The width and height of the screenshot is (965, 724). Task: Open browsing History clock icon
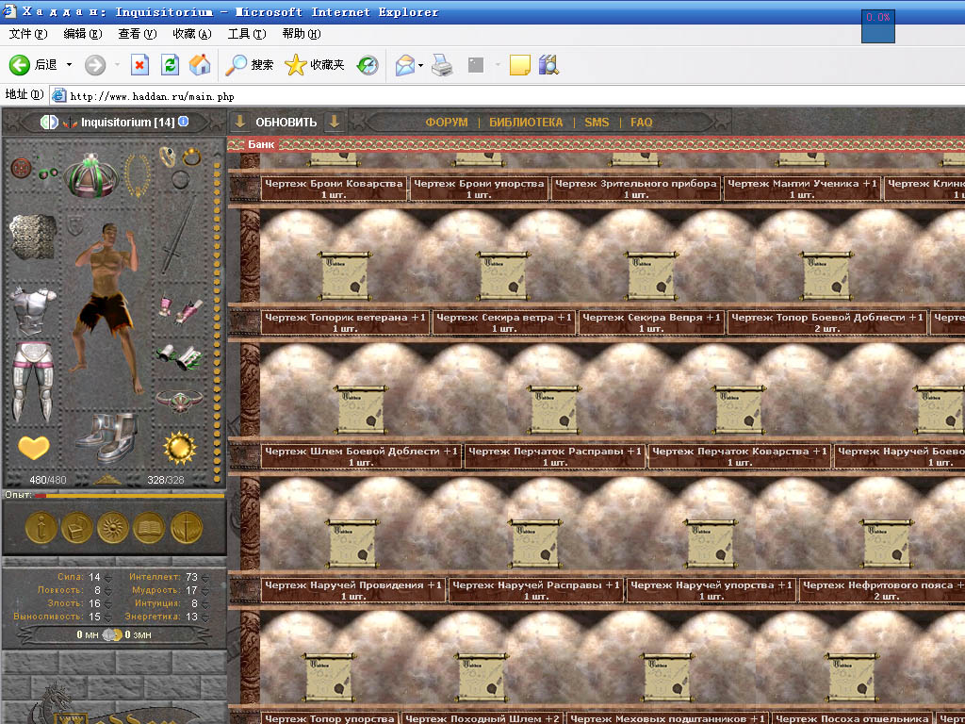click(368, 65)
